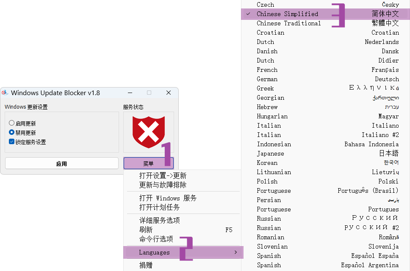Click the 菜单 button
This screenshot has width=410, height=271.
click(149, 164)
